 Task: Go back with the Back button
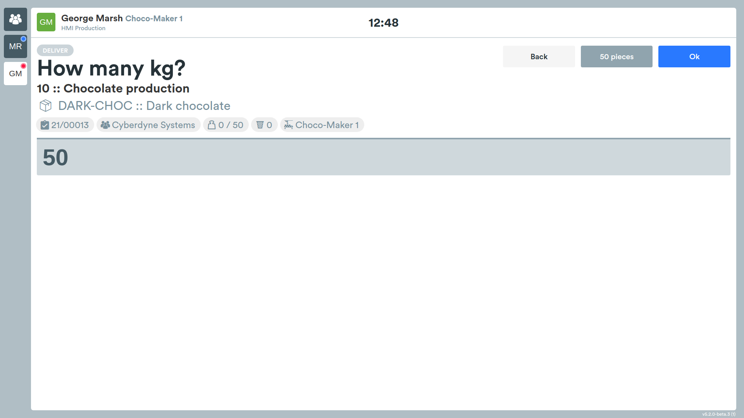[539, 57]
